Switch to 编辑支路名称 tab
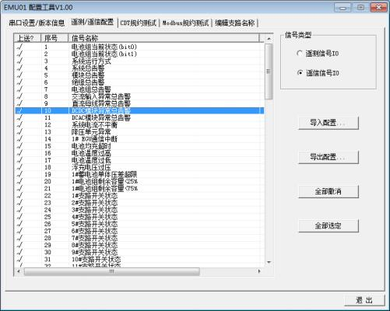The image size is (390, 311). coord(235,23)
